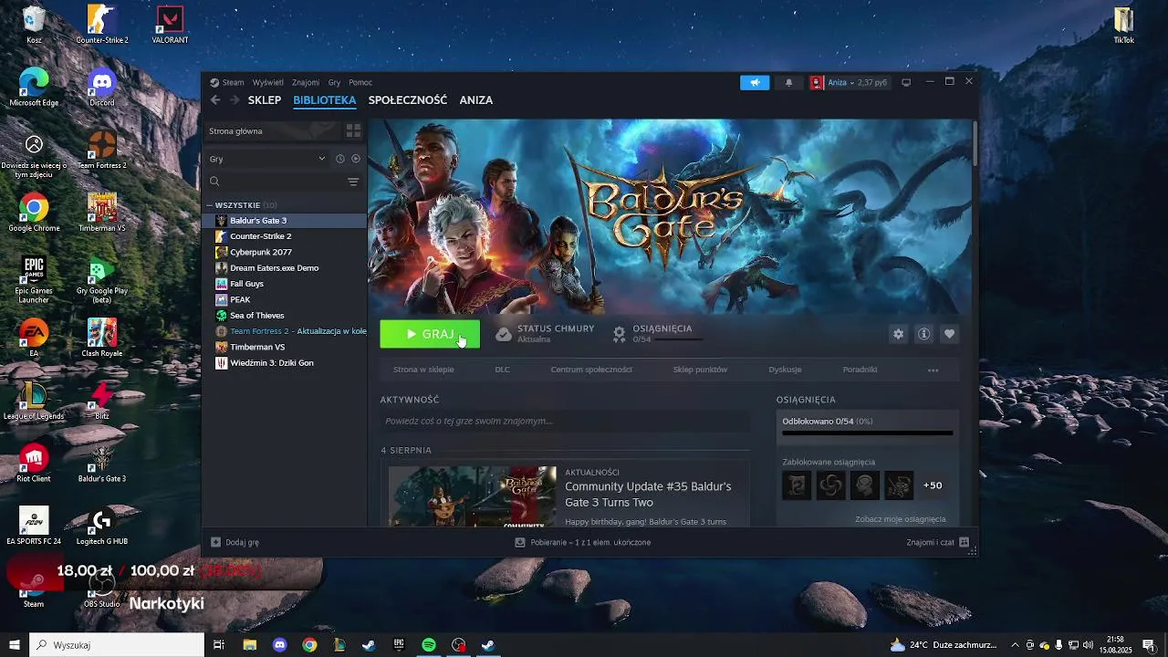Click the Windows Start button
Image resolution: width=1168 pixels, height=657 pixels.
click(14, 645)
